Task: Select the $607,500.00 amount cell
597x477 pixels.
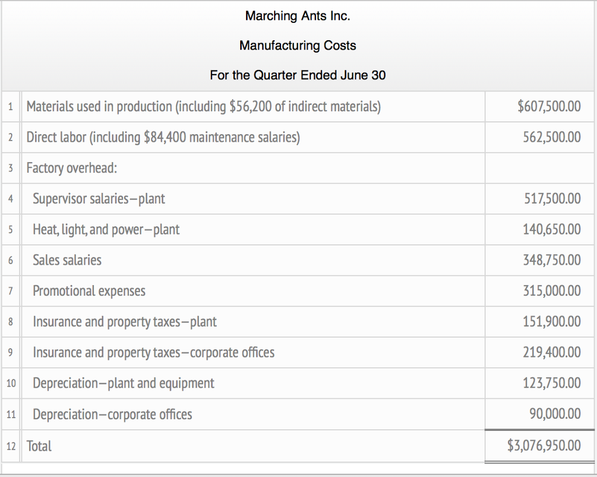Action: click(549, 107)
